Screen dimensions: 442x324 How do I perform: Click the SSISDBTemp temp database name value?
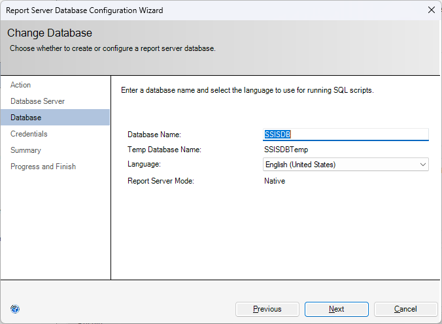tap(286, 150)
